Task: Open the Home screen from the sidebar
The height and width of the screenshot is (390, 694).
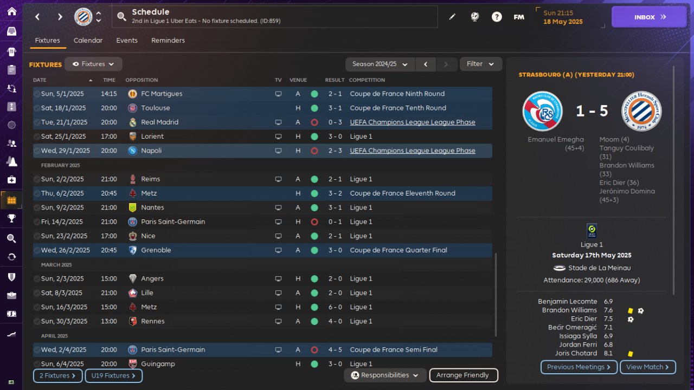Action: click(x=11, y=11)
